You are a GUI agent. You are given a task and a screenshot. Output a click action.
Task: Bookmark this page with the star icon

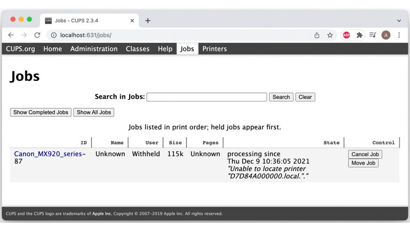[x=330, y=35]
